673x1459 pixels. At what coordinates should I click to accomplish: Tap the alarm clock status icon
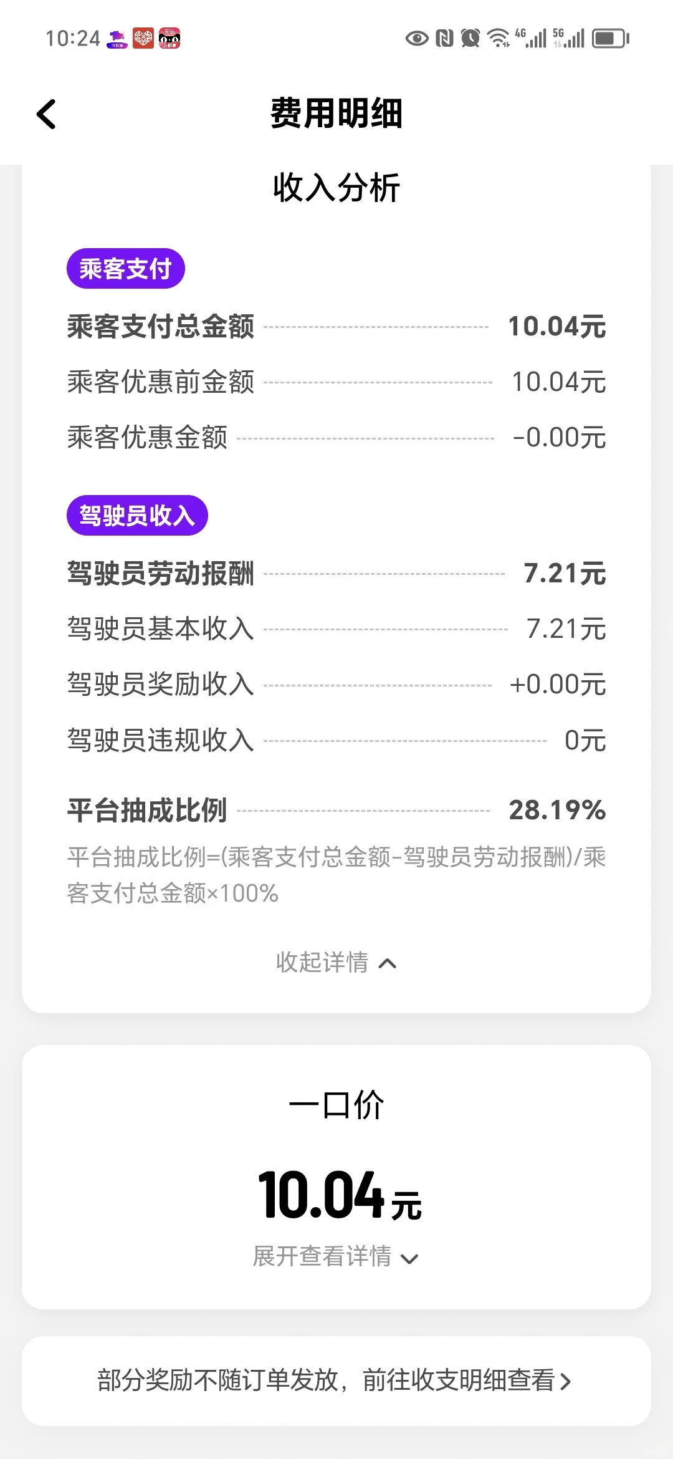click(x=470, y=39)
